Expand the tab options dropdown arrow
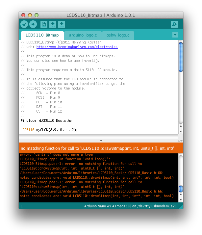Screen dimensions: 202x235 (x=175, y=35)
